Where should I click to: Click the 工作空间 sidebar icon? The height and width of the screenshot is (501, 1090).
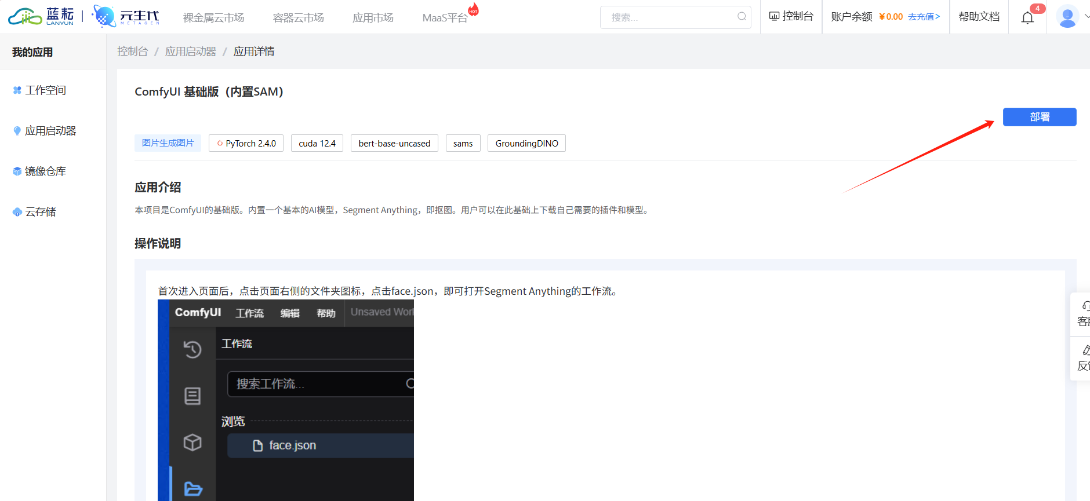click(x=17, y=90)
